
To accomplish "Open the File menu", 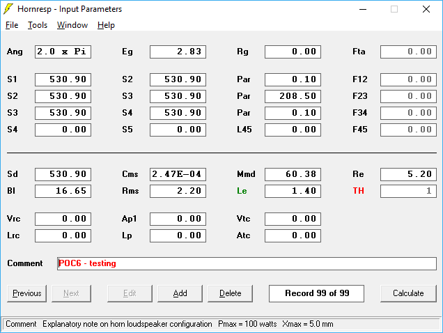I will click(x=12, y=25).
